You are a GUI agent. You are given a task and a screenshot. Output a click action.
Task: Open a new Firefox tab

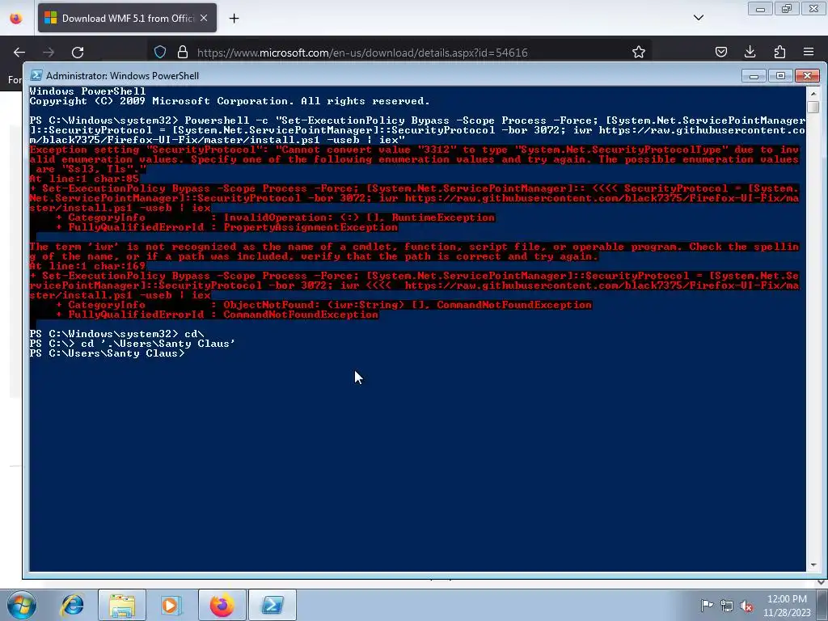[234, 19]
